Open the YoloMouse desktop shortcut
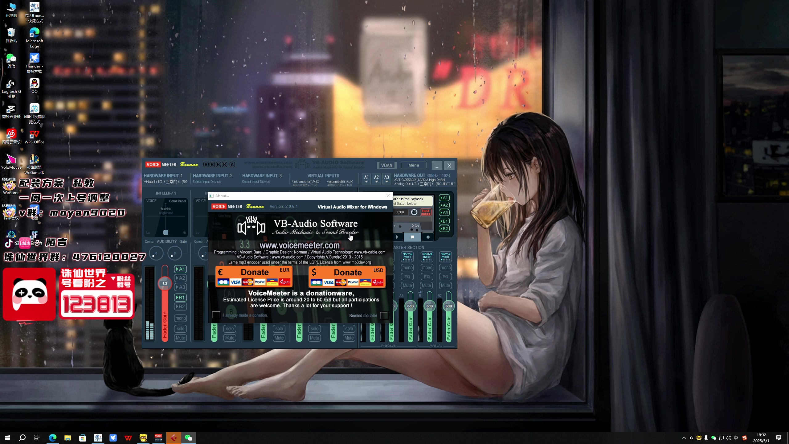 [x=11, y=162]
